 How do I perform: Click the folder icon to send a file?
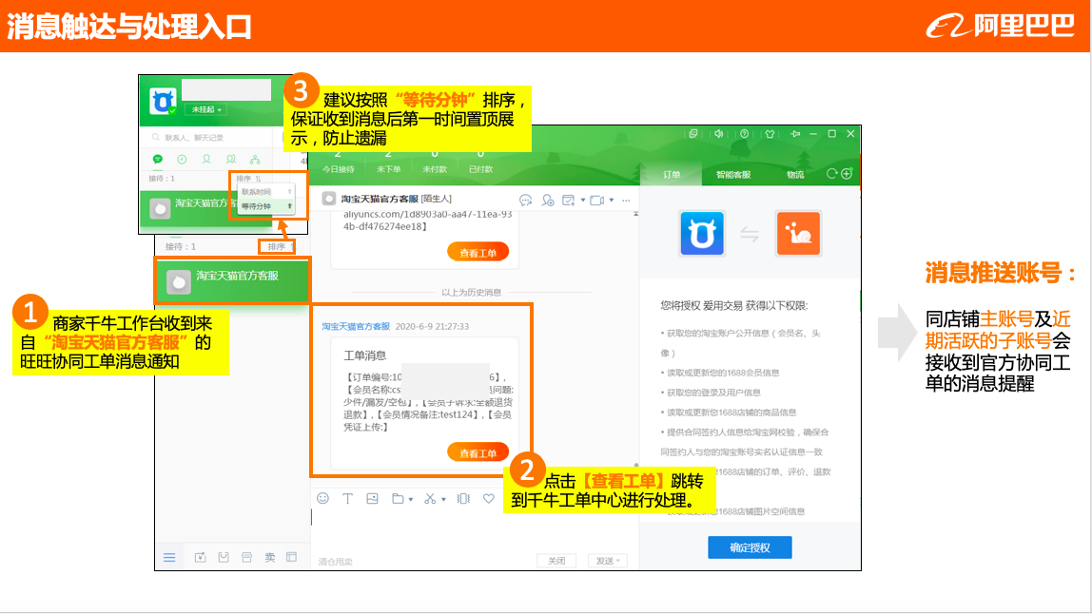click(x=398, y=498)
